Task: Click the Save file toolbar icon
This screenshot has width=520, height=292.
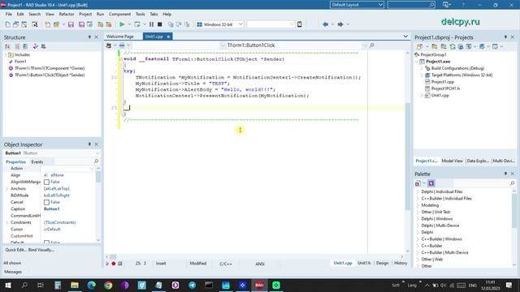Action: [x=71, y=24]
